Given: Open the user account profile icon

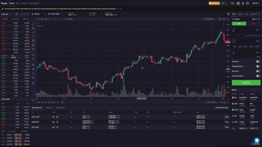Looking at the screenshot, I should tap(248, 3).
